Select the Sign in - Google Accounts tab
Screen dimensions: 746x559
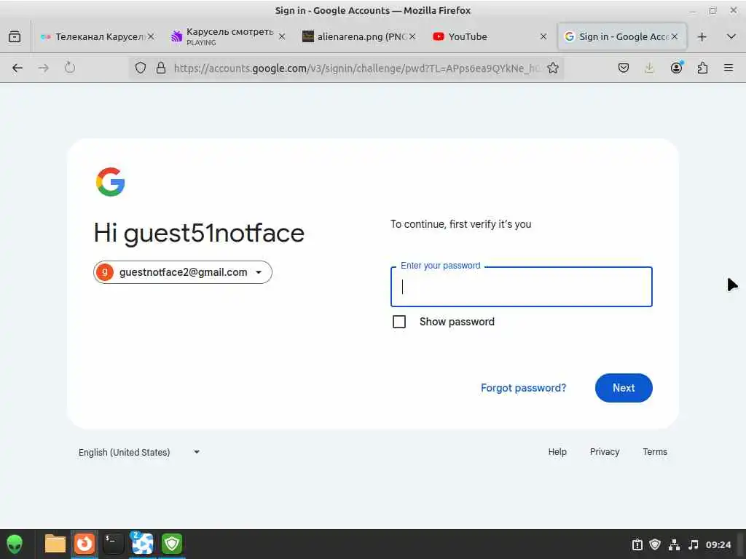pos(621,36)
